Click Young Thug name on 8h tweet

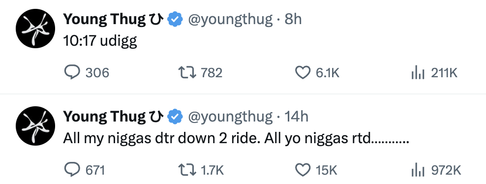(x=113, y=20)
